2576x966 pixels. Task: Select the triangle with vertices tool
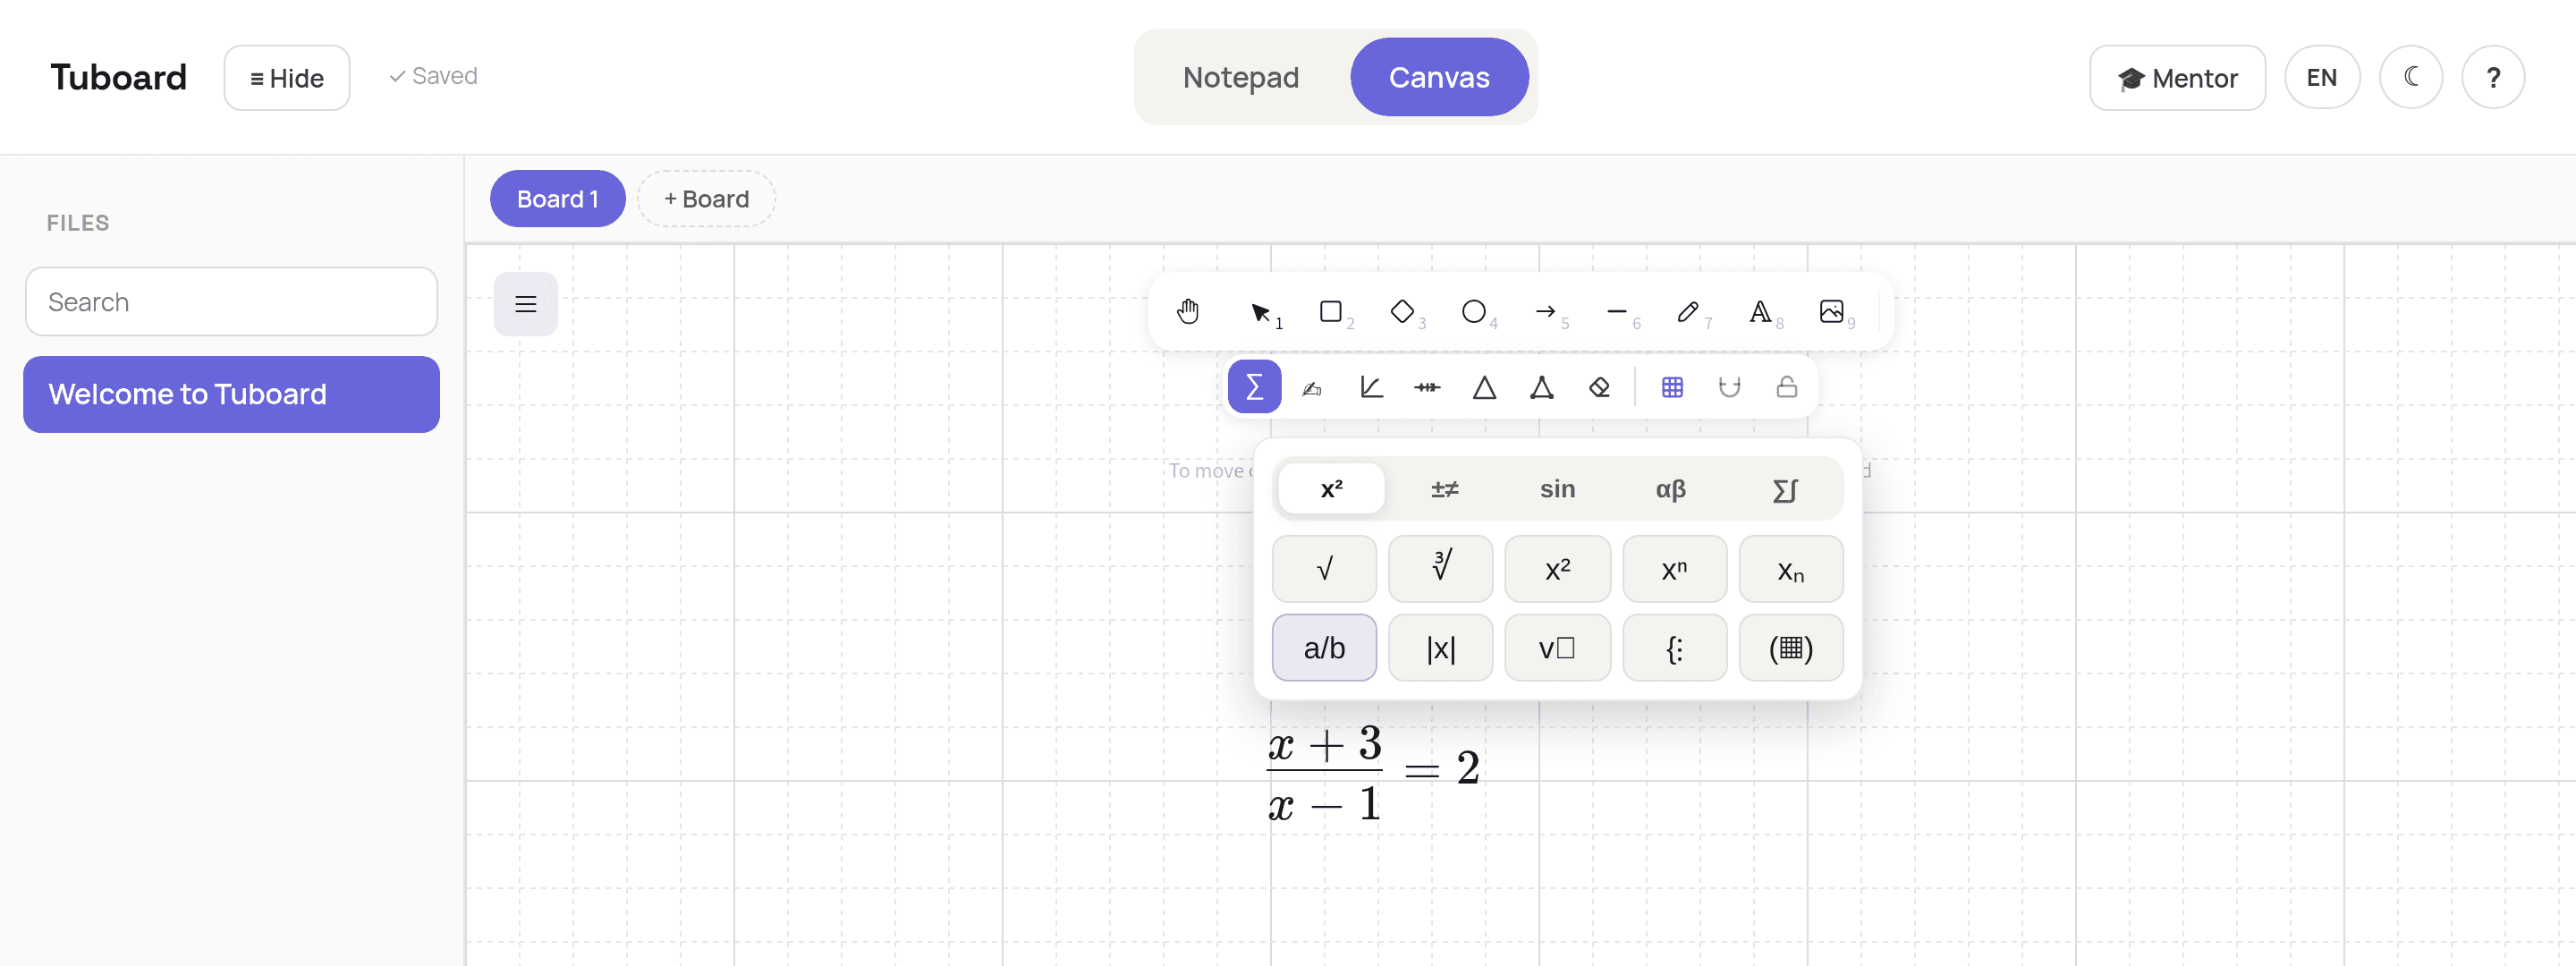1542,386
